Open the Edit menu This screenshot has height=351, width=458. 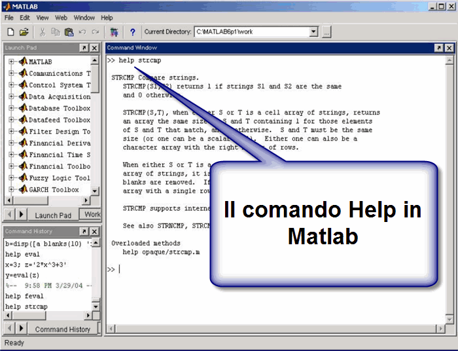coord(25,18)
